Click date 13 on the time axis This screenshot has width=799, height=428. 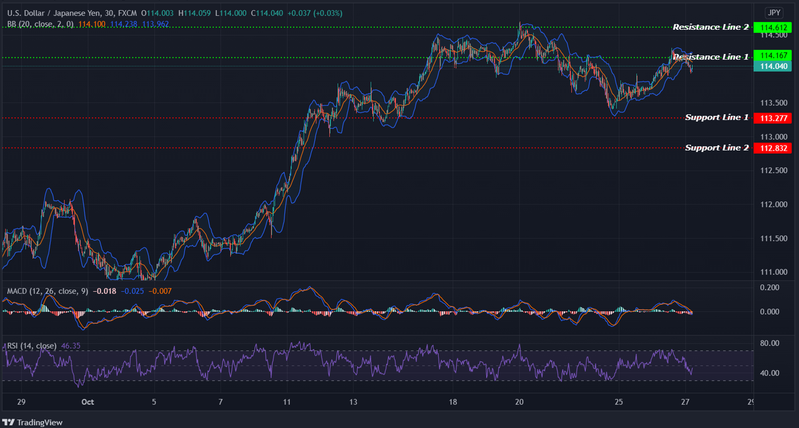[353, 402]
